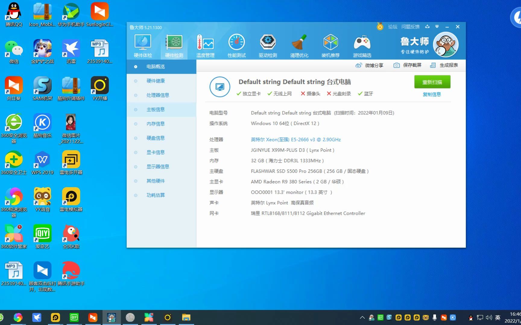Viewport: 521px width, 325px height.
Task: Select the 硬件检测 hardware detection module
Action: pyautogui.click(x=174, y=46)
